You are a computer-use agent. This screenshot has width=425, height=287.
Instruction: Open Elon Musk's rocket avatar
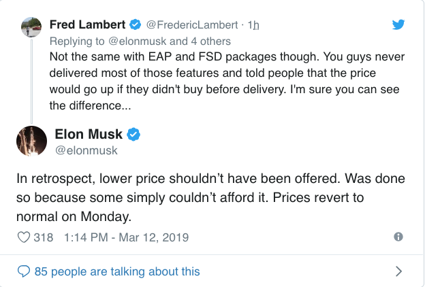(31, 141)
